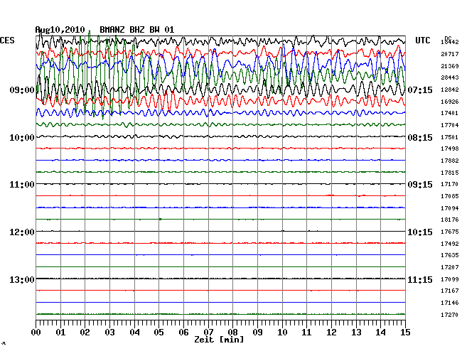Click the "Zeit [min]" axis title
The height and width of the screenshot is (351, 462).
click(219, 340)
